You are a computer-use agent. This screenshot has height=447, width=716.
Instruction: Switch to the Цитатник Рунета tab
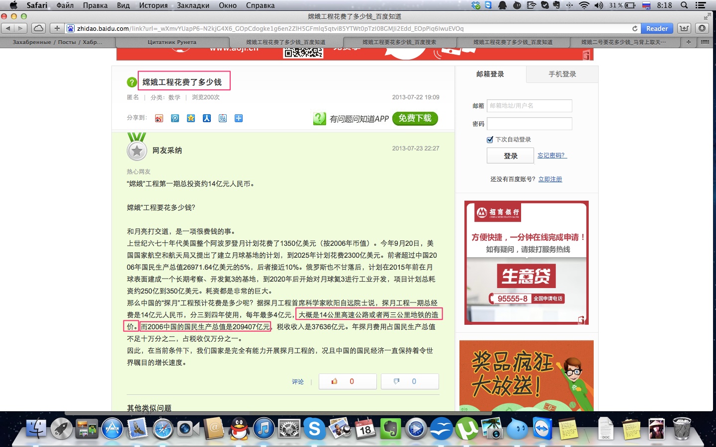point(172,42)
